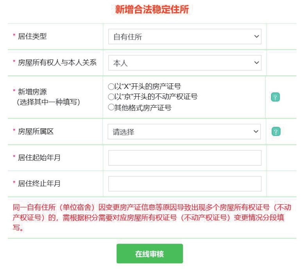Click the 房屋所属区 label text
This screenshot has width=307, height=270.
click(x=36, y=131)
